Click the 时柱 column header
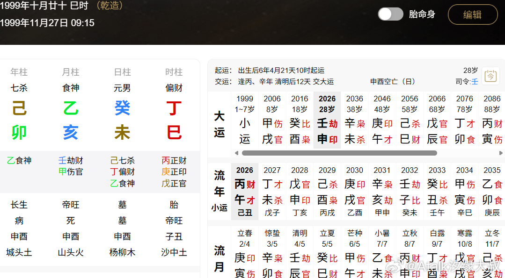The image size is (505, 278). tap(174, 72)
